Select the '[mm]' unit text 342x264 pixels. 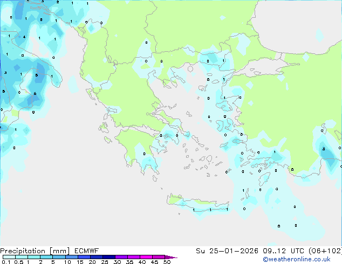pos(59,251)
